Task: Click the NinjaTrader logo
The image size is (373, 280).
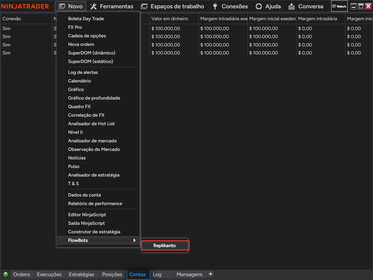Action: pos(25,6)
